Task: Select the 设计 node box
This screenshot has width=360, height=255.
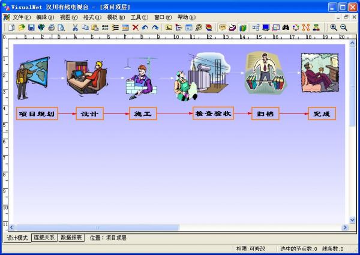Action: tap(90, 113)
